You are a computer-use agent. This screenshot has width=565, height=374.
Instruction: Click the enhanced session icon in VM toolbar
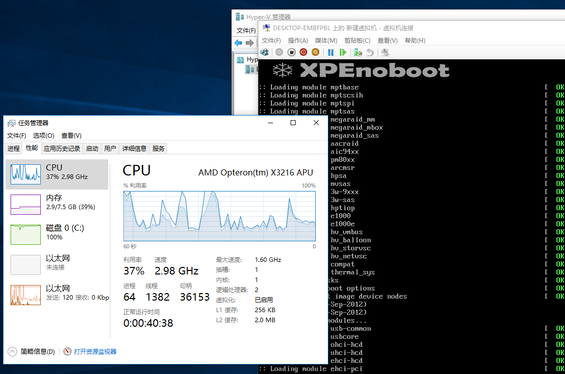pyautogui.click(x=385, y=52)
